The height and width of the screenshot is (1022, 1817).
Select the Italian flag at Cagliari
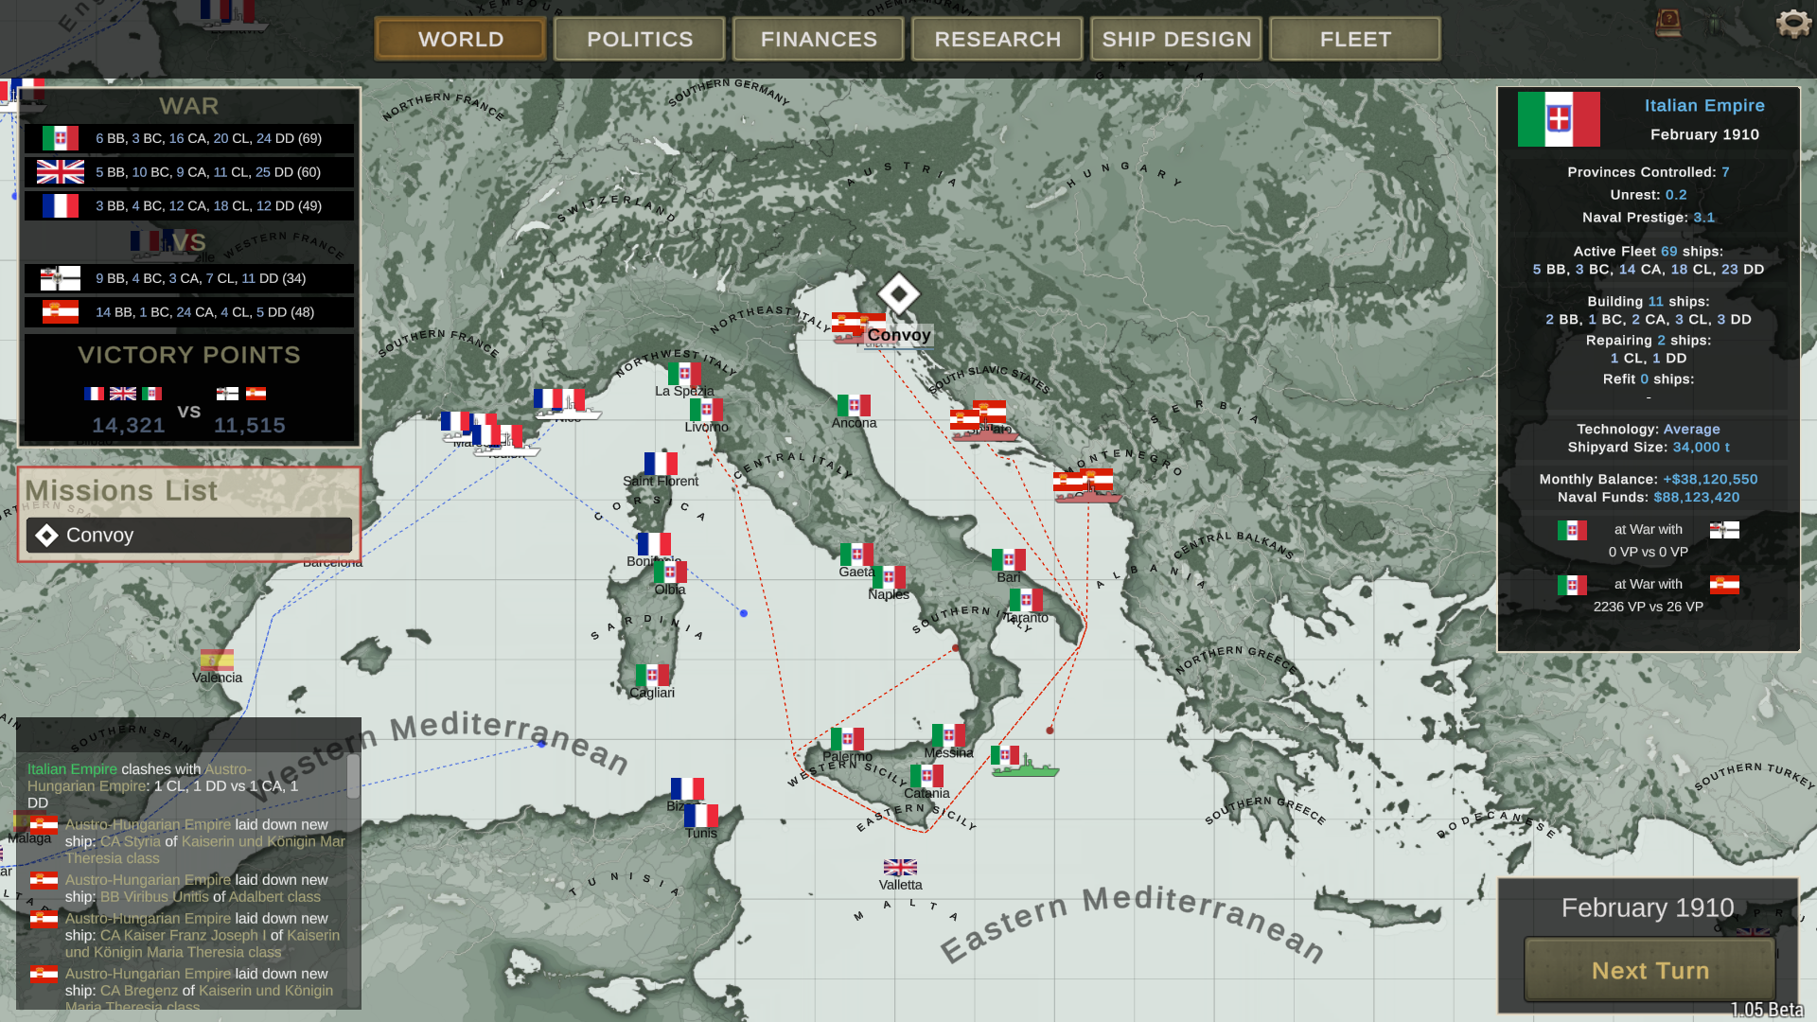click(652, 675)
